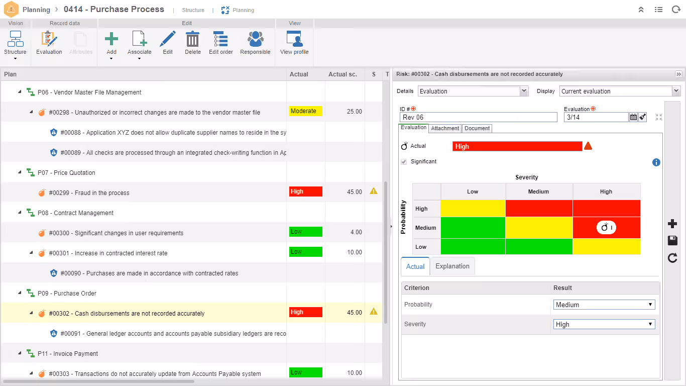The height and width of the screenshot is (386, 686).
Task: Switch to the Attachment tab
Action: tap(445, 128)
